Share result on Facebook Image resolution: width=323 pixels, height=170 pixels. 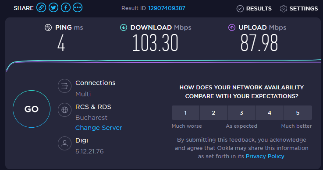click(x=65, y=8)
